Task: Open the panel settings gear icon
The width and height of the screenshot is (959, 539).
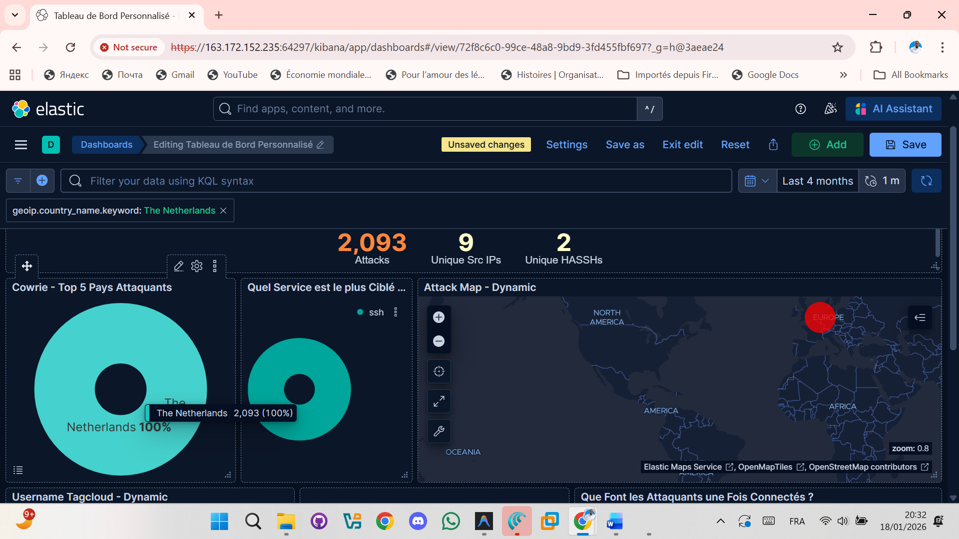Action: point(196,266)
